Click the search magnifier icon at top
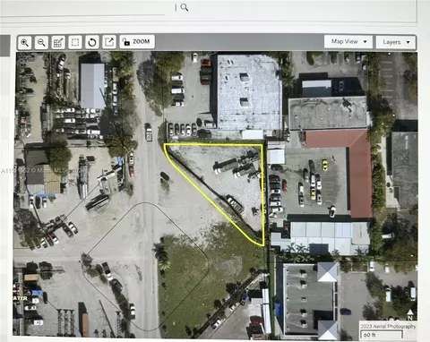 185,7
